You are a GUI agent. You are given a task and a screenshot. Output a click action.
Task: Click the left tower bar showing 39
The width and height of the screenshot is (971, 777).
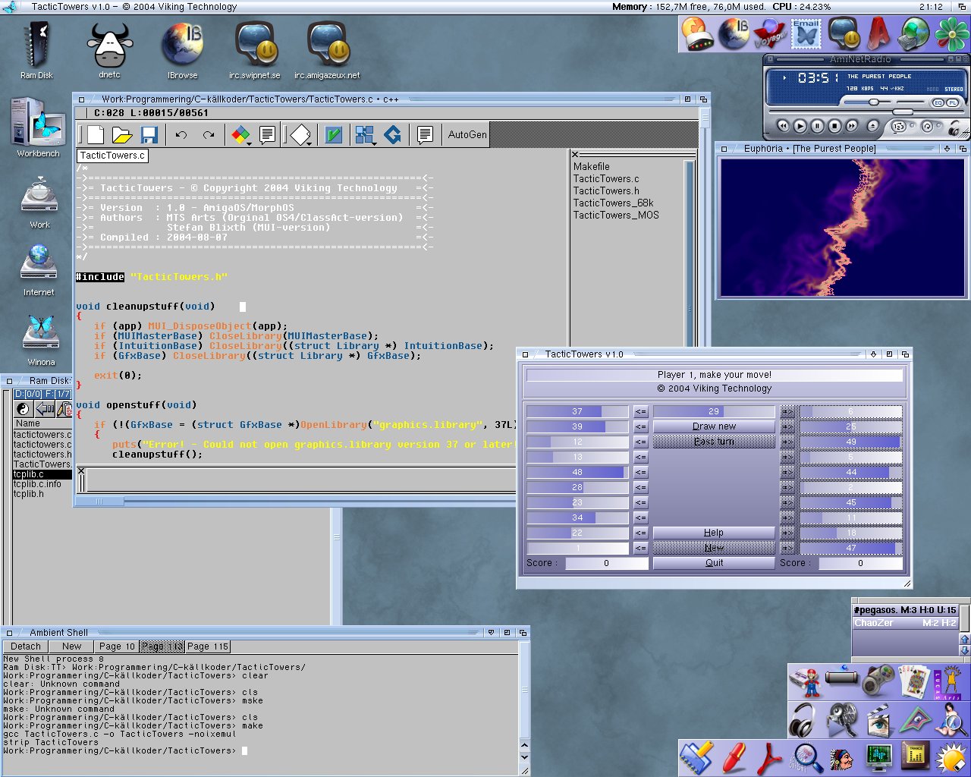[x=577, y=426]
